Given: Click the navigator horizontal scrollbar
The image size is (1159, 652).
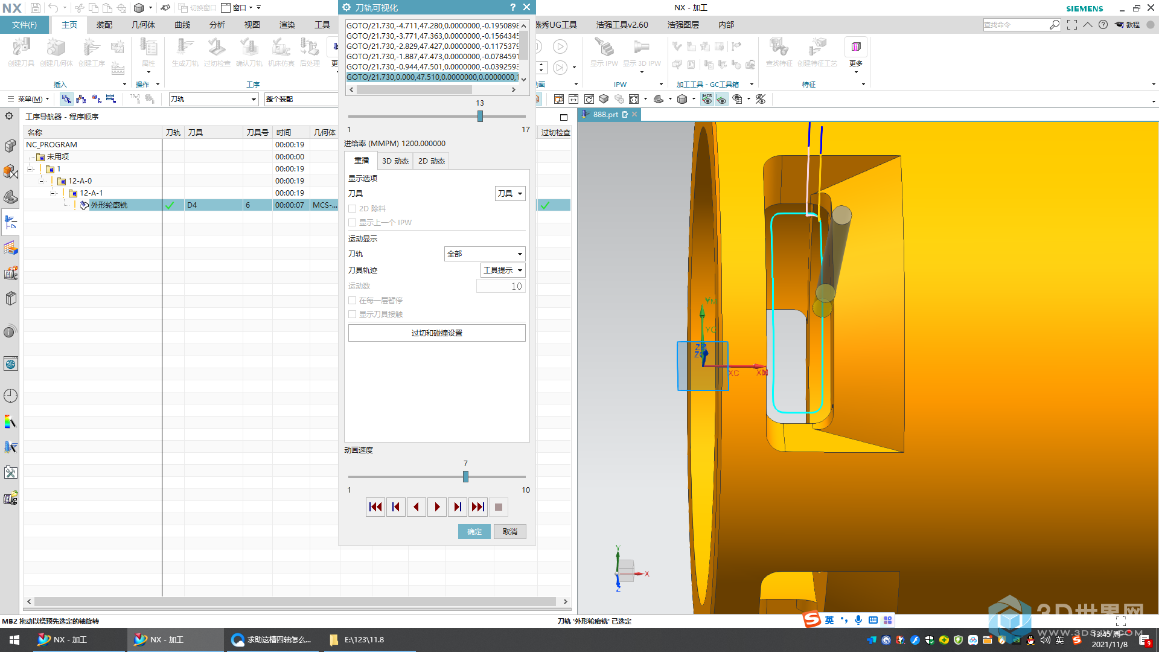Looking at the screenshot, I should (x=295, y=602).
